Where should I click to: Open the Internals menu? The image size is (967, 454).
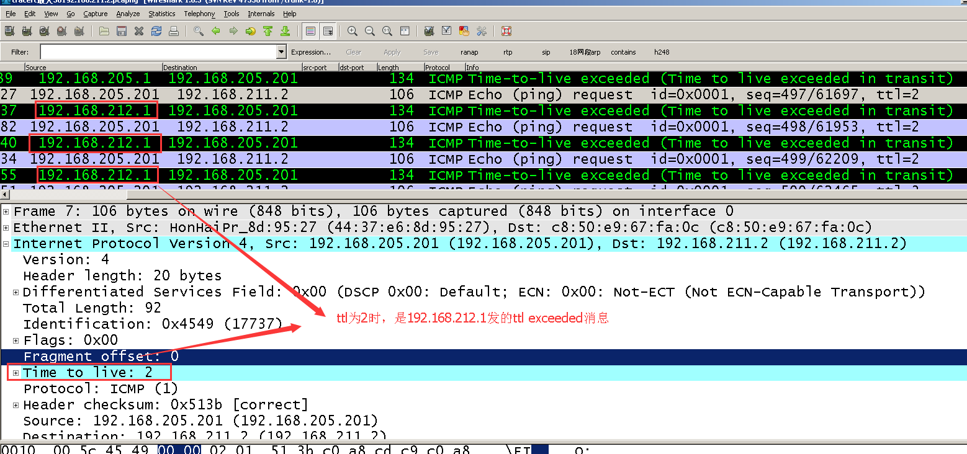(261, 14)
